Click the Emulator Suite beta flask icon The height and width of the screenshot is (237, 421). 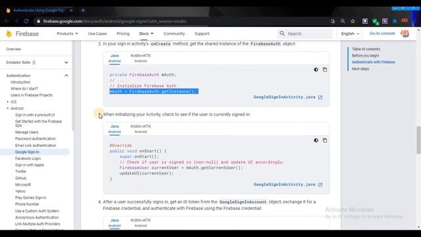pyautogui.click(x=34, y=63)
